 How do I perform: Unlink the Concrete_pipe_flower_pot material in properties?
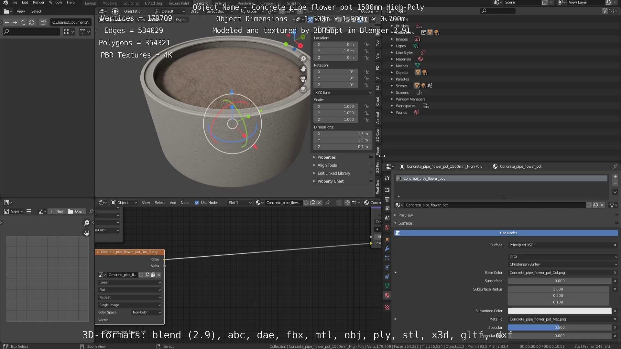click(602, 205)
